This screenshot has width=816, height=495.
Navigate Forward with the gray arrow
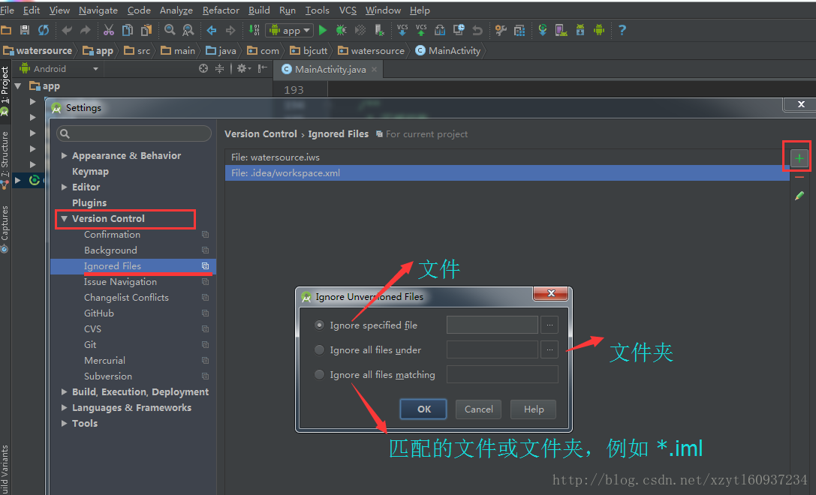tap(230, 30)
